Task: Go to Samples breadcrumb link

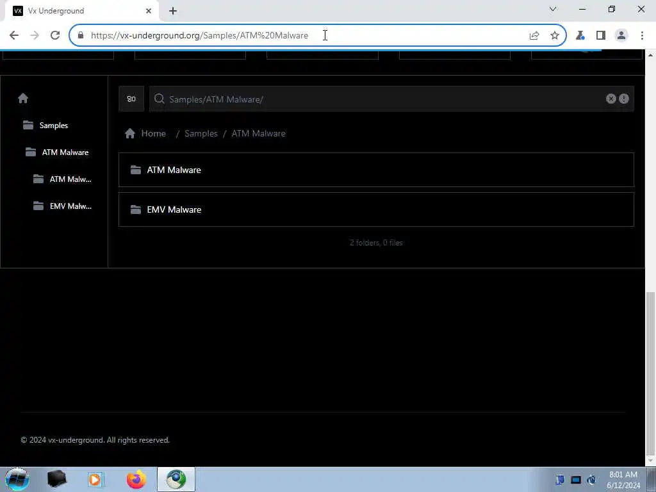Action: (x=201, y=133)
